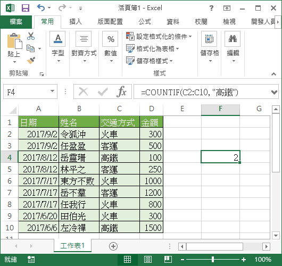
Task: Click the zoom in plus button
Action: (x=244, y=260)
